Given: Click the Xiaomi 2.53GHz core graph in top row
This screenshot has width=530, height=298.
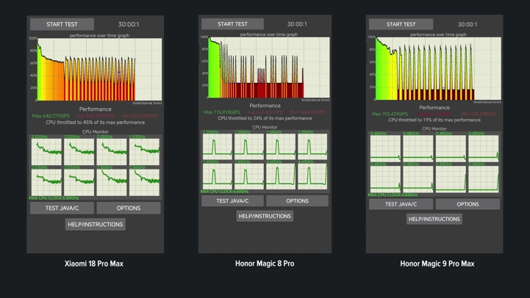Looking at the screenshot, I should 144,151.
